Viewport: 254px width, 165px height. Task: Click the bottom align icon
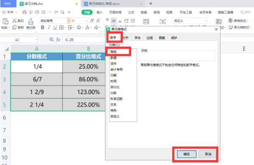pos(120,21)
